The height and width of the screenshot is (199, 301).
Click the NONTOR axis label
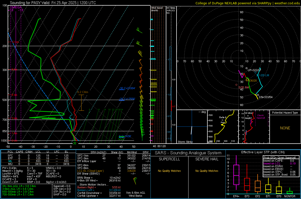click(x=290, y=196)
